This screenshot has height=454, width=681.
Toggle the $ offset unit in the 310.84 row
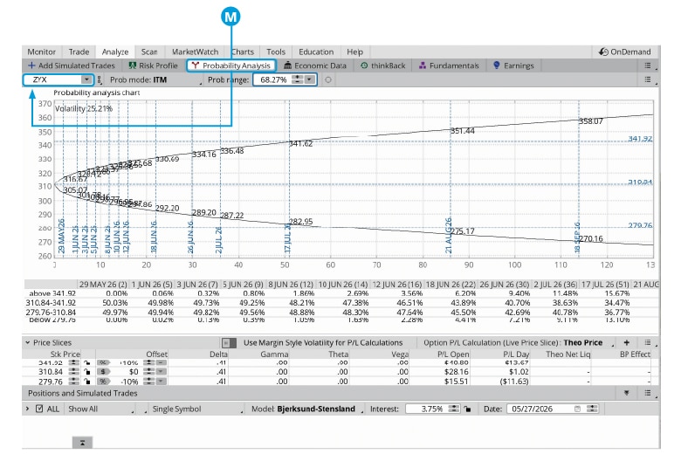103,371
